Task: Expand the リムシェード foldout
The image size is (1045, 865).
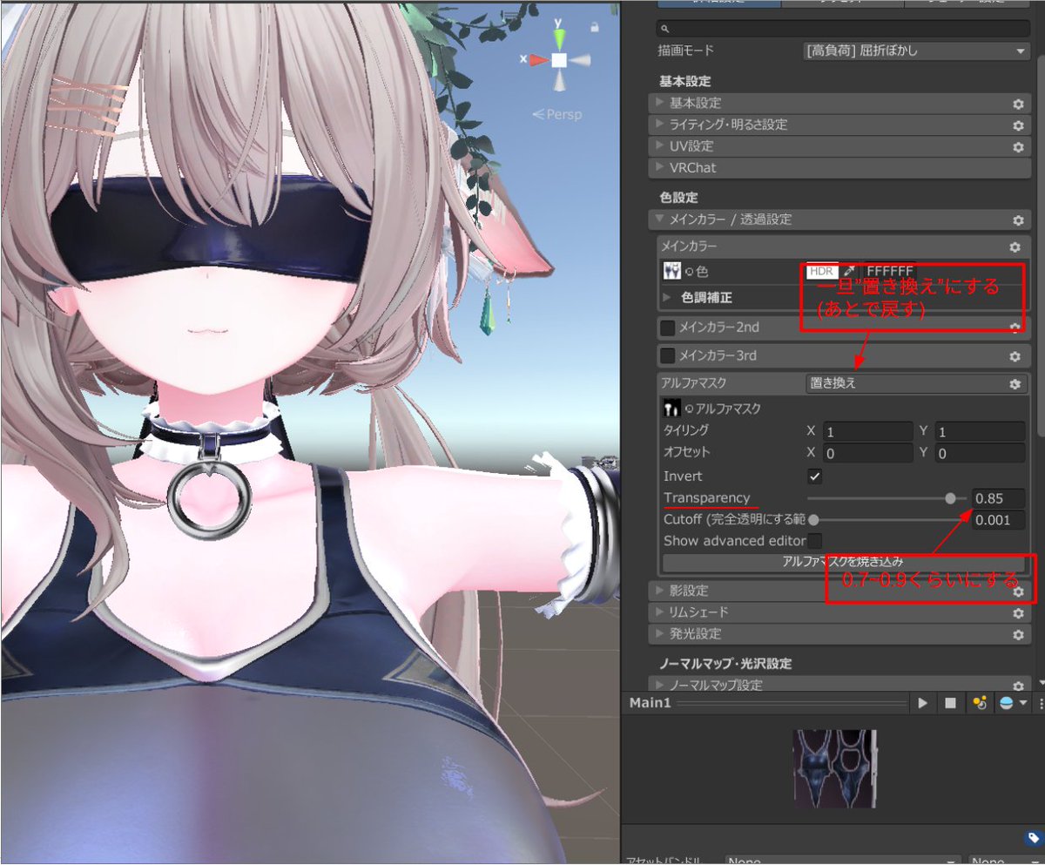Action: pos(661,612)
